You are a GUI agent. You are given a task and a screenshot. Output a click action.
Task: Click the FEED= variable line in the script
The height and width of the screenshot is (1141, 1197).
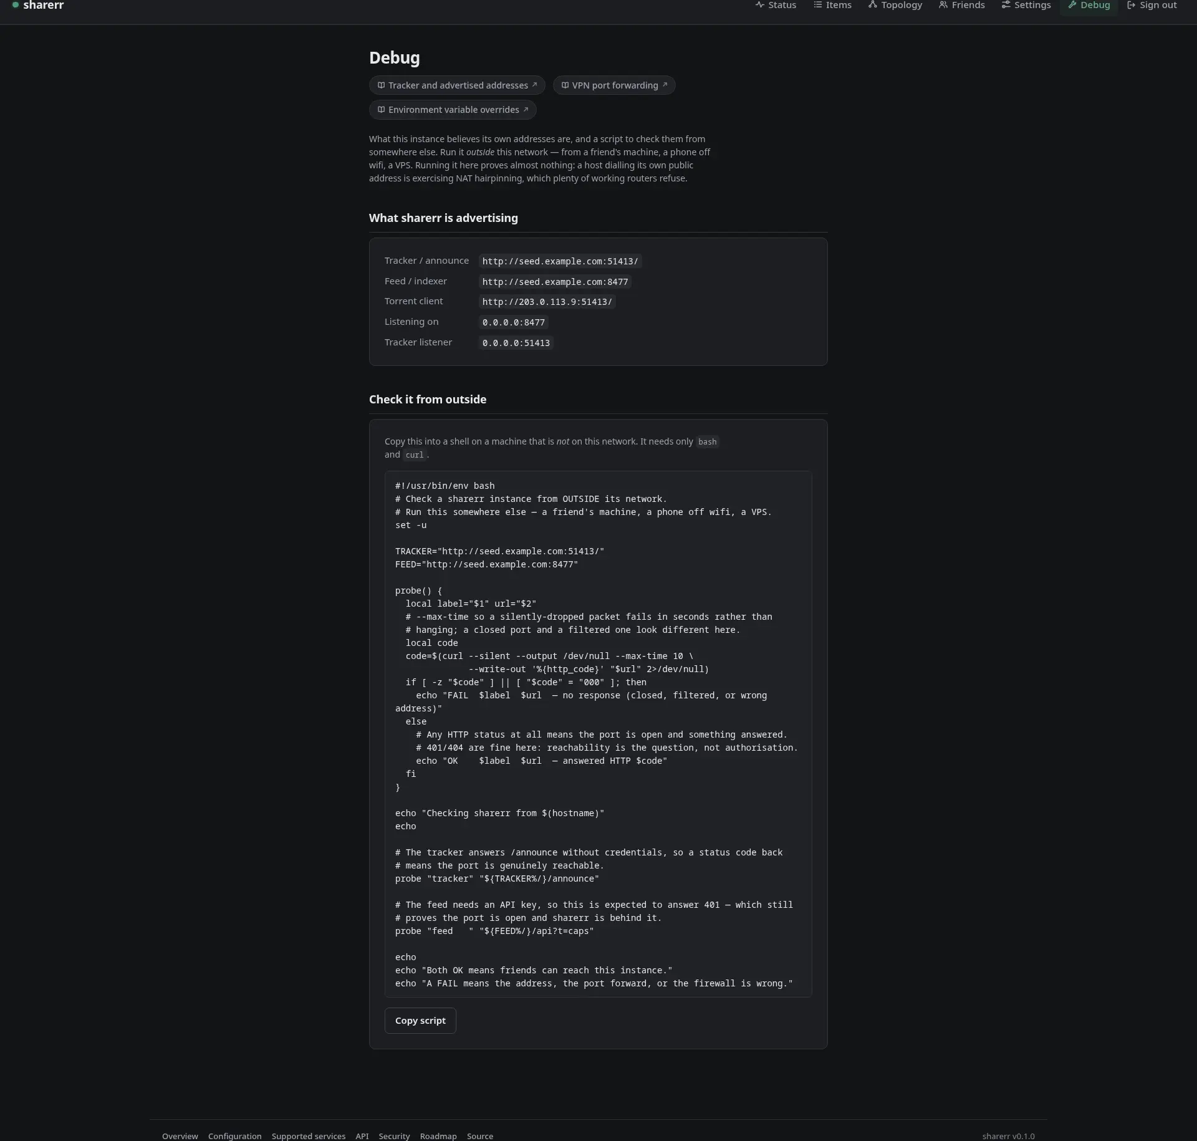click(x=486, y=564)
